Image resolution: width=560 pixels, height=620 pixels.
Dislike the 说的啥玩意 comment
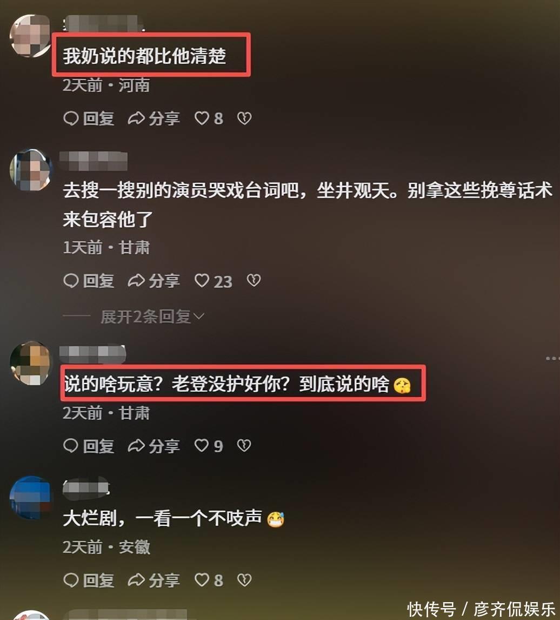(x=244, y=446)
